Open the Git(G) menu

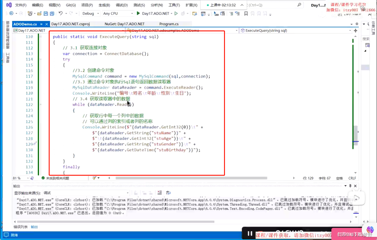tap(71, 5)
